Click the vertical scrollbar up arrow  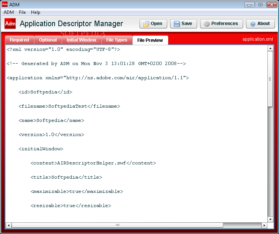tap(270, 48)
